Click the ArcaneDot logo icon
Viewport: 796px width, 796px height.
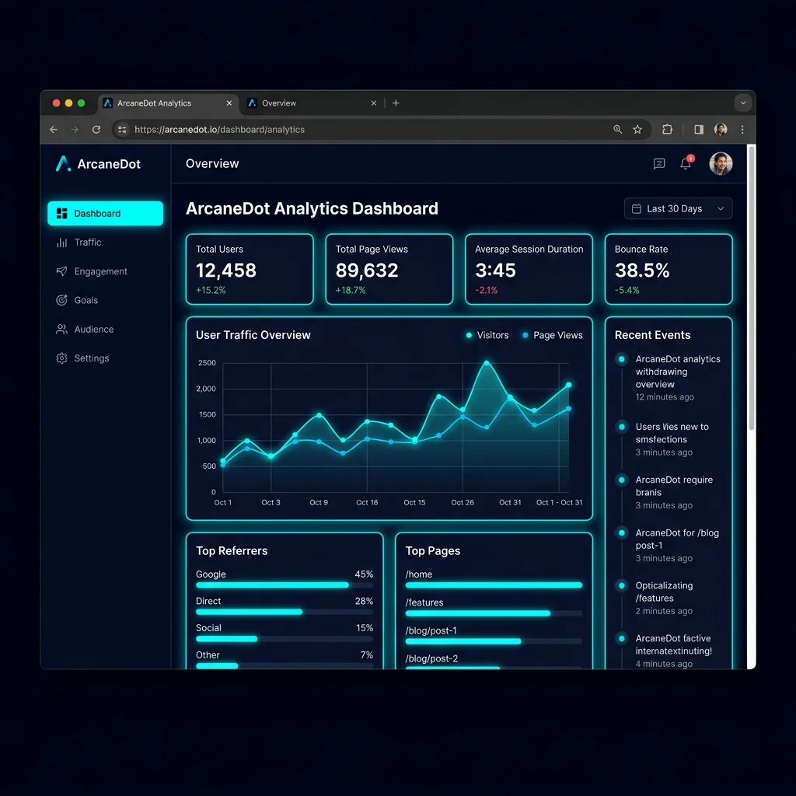click(x=63, y=163)
